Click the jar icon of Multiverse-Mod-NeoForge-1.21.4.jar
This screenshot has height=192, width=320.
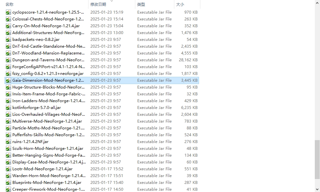(8, 121)
